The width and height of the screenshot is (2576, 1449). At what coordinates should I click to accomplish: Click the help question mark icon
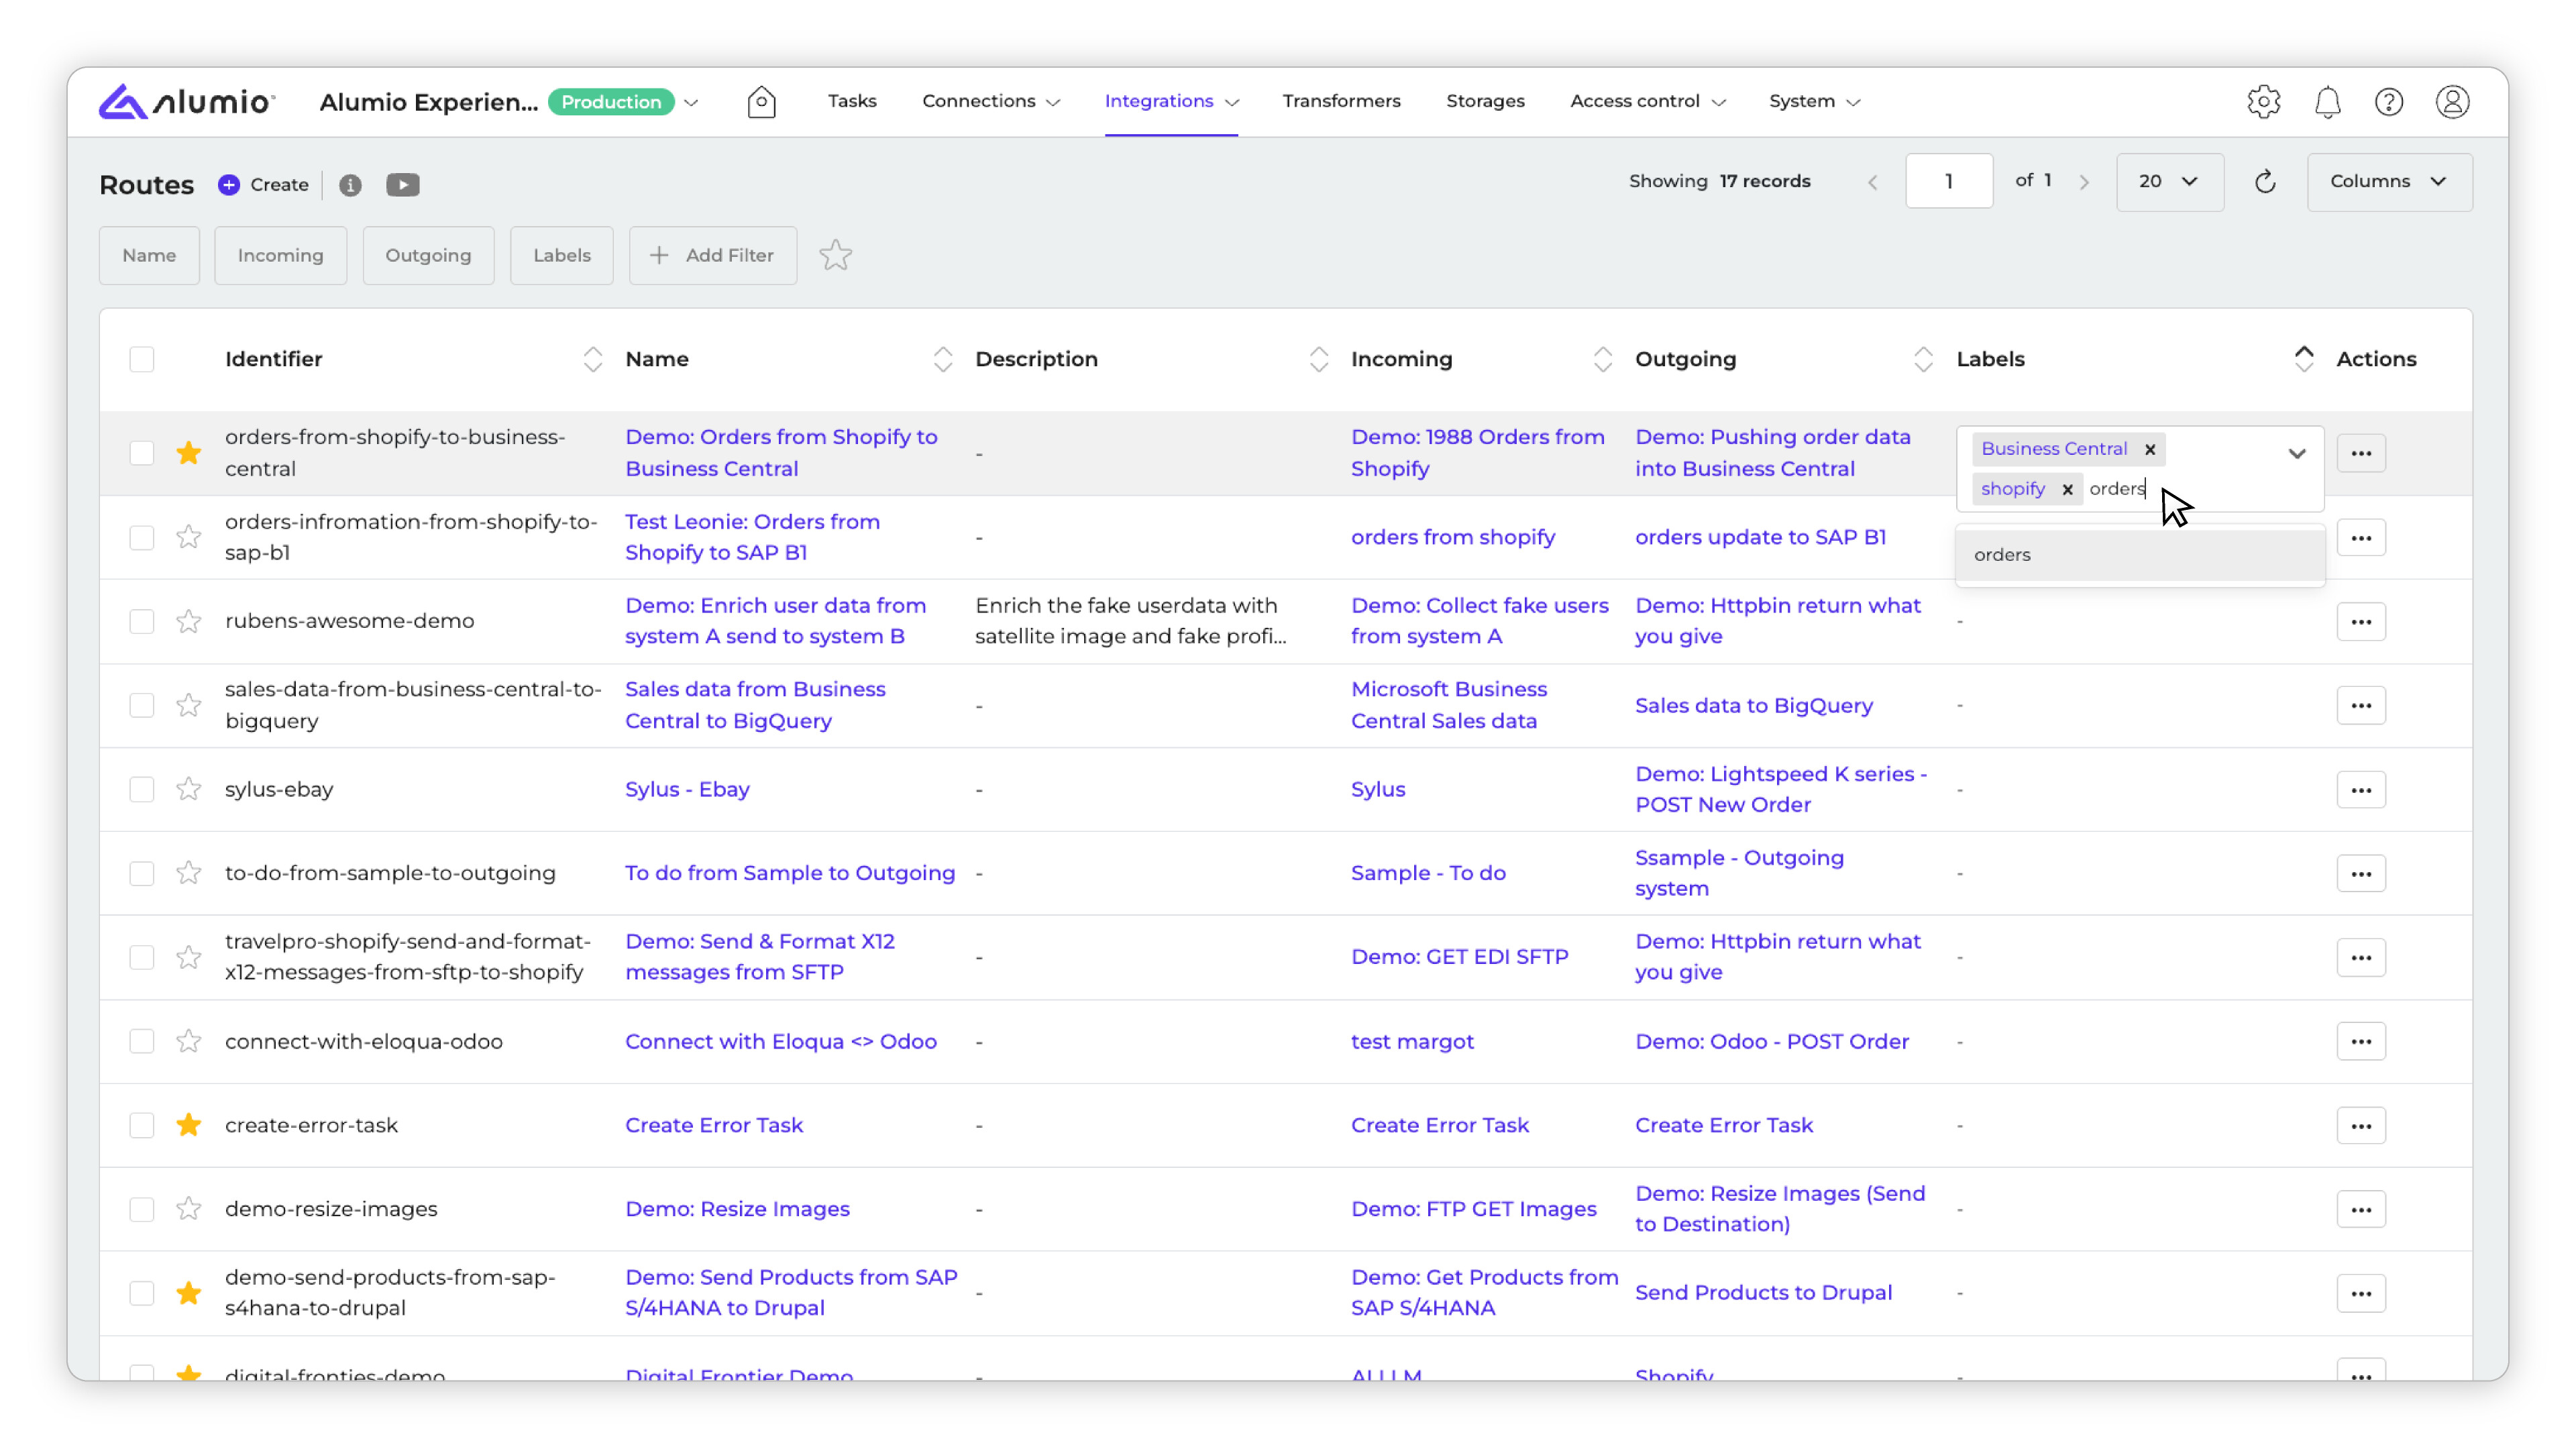[x=2389, y=101]
